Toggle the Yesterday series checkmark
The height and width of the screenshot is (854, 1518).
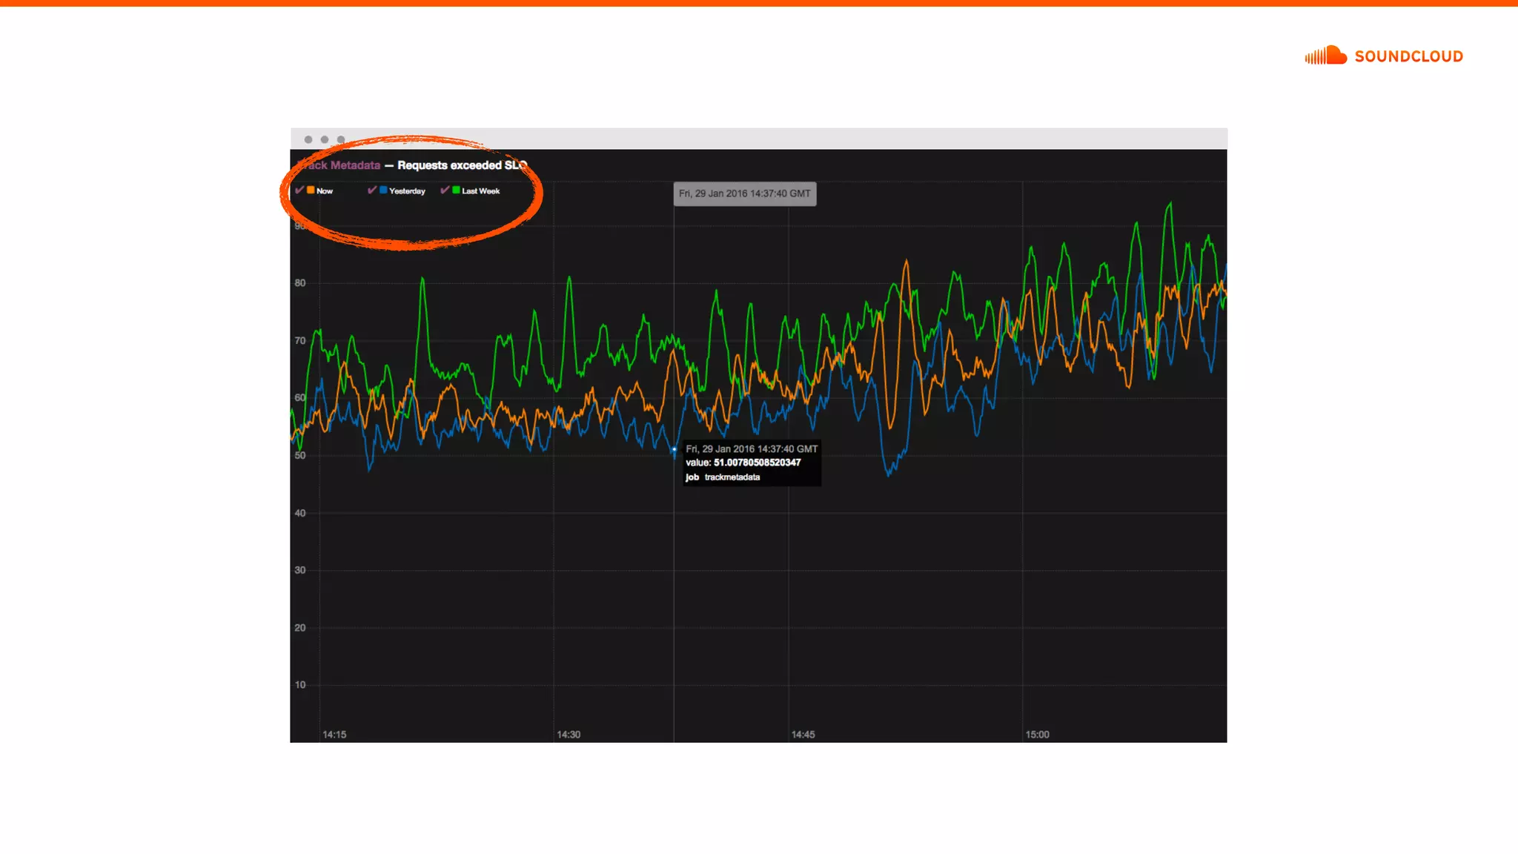pos(372,191)
